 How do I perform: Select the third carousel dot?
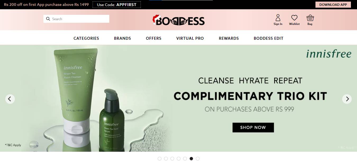tap(172, 159)
